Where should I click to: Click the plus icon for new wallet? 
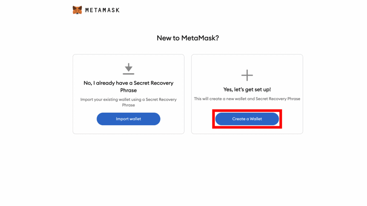click(x=247, y=75)
